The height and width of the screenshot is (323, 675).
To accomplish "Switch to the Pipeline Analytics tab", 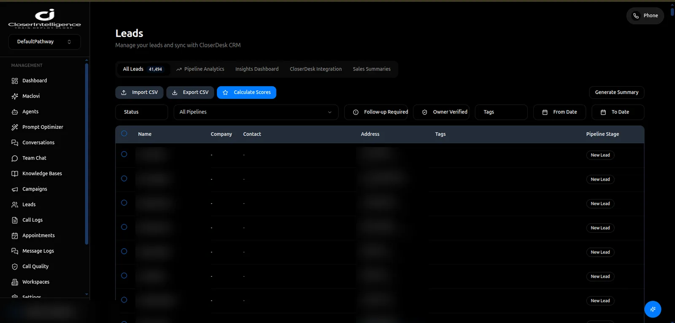I will [200, 69].
